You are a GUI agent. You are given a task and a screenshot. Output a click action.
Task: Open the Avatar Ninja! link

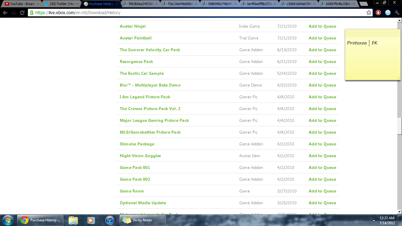click(133, 26)
